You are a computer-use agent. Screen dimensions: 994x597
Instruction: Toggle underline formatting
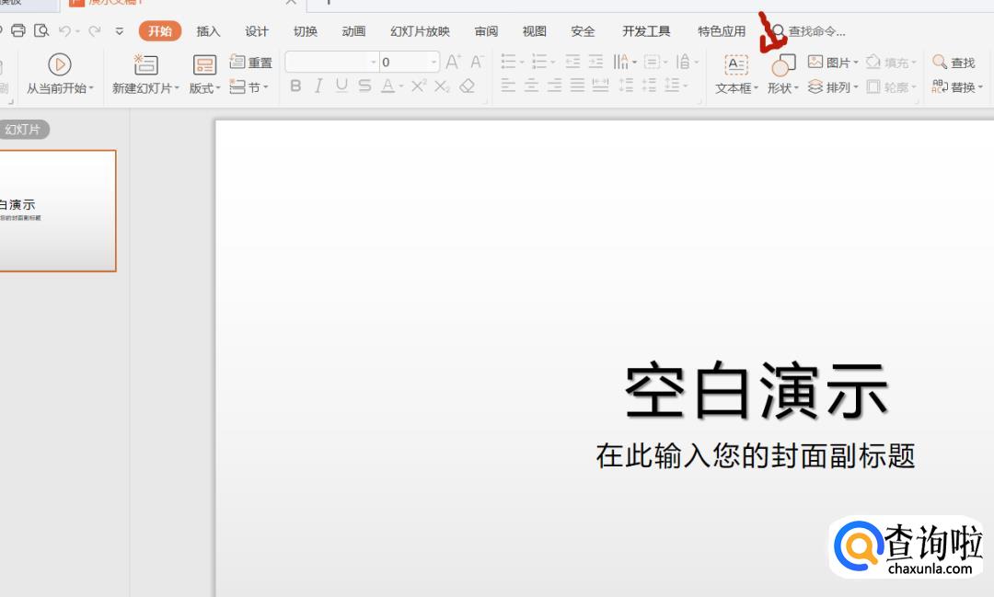pos(341,86)
